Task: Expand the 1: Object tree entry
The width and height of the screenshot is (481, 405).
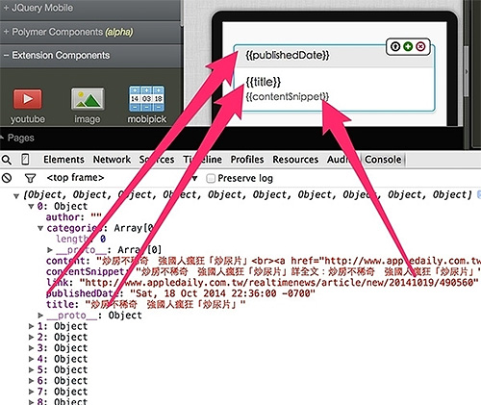Action: 31,326
